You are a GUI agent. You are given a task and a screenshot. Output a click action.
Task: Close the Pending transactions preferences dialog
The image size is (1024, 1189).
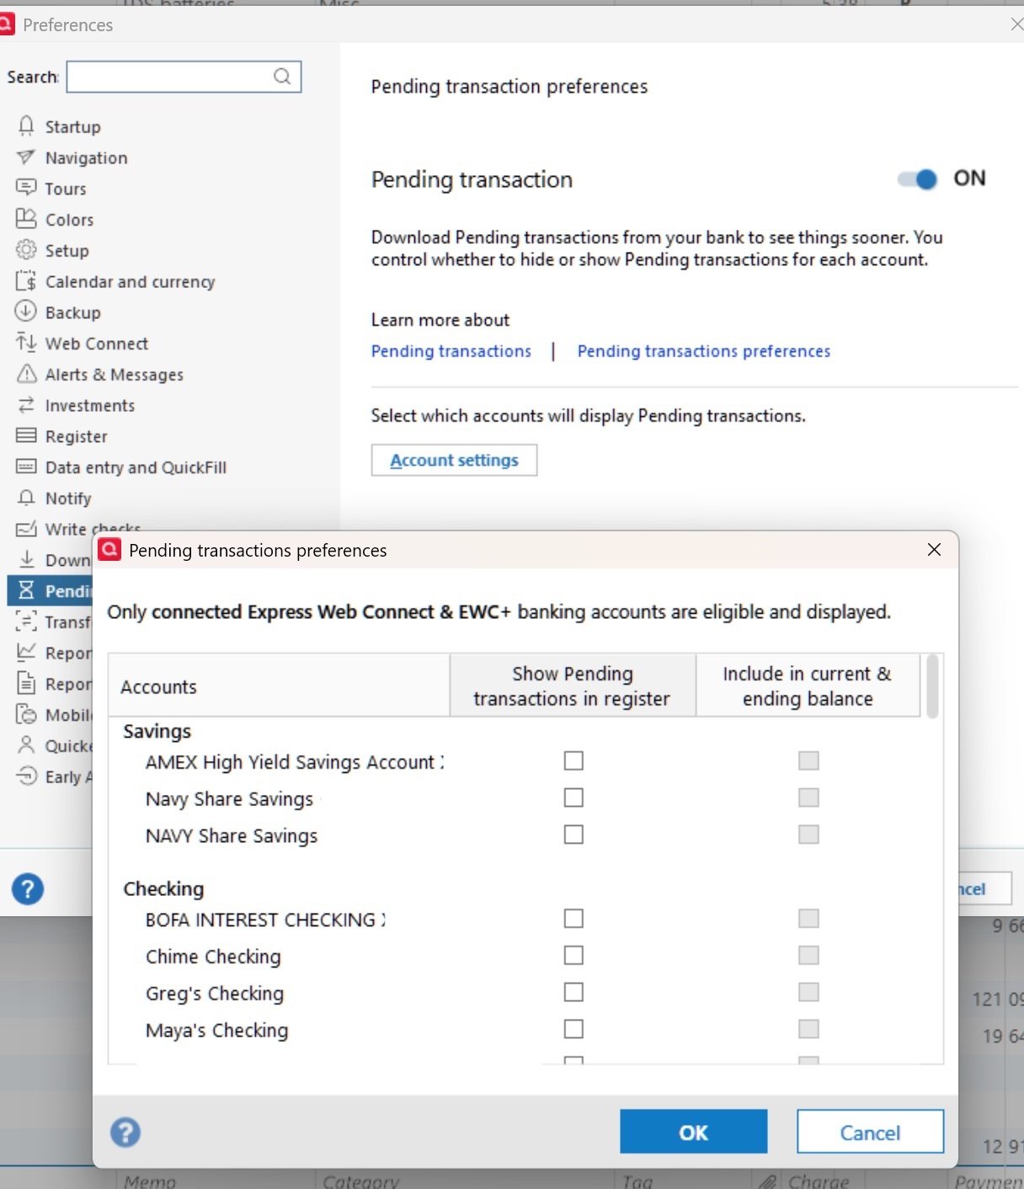point(934,550)
